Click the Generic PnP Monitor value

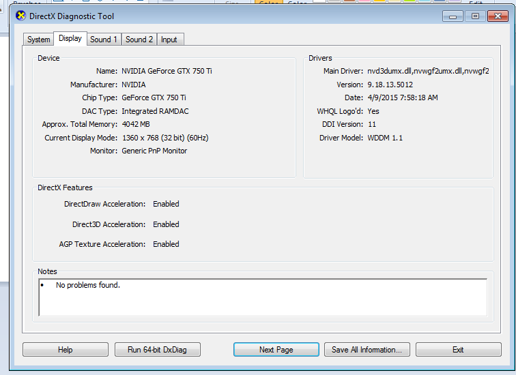point(154,151)
